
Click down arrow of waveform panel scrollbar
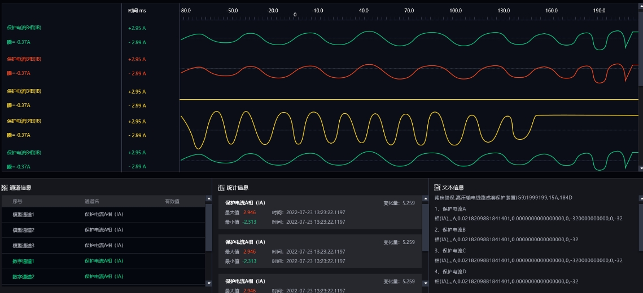[641, 168]
